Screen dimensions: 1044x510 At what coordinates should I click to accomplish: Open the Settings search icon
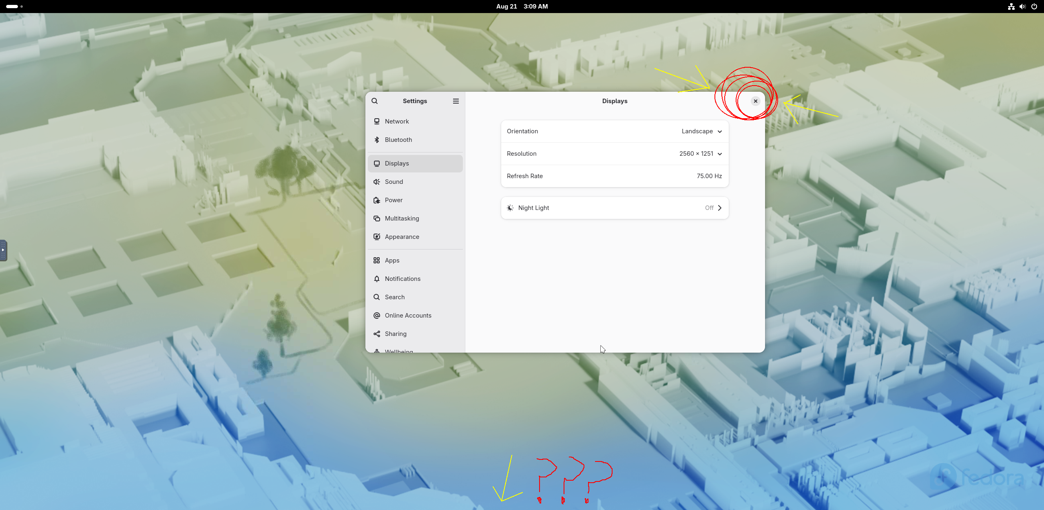pyautogui.click(x=374, y=101)
